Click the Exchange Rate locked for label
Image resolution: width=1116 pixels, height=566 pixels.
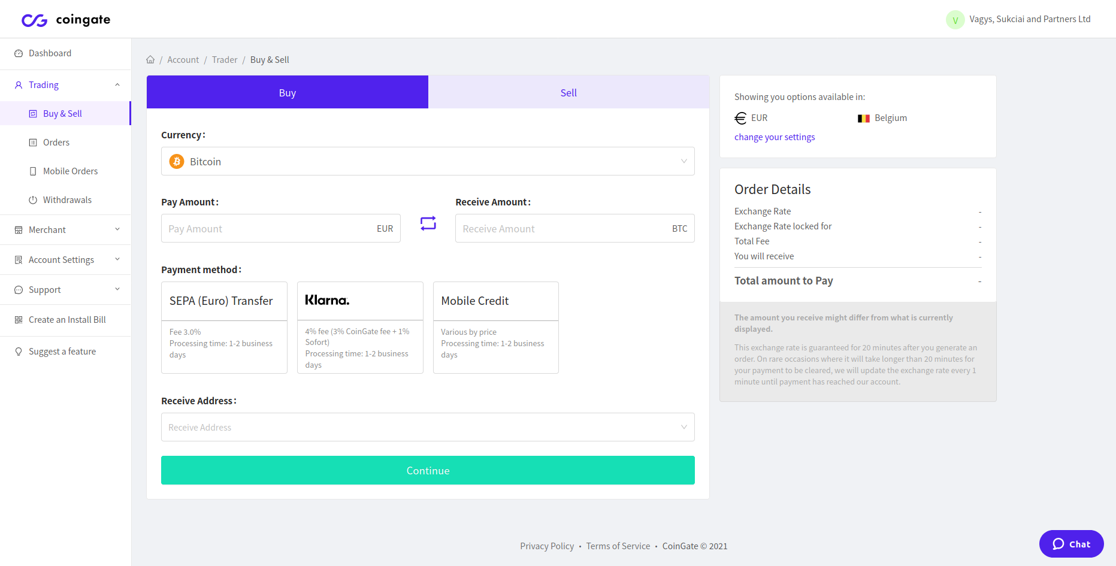(x=783, y=226)
